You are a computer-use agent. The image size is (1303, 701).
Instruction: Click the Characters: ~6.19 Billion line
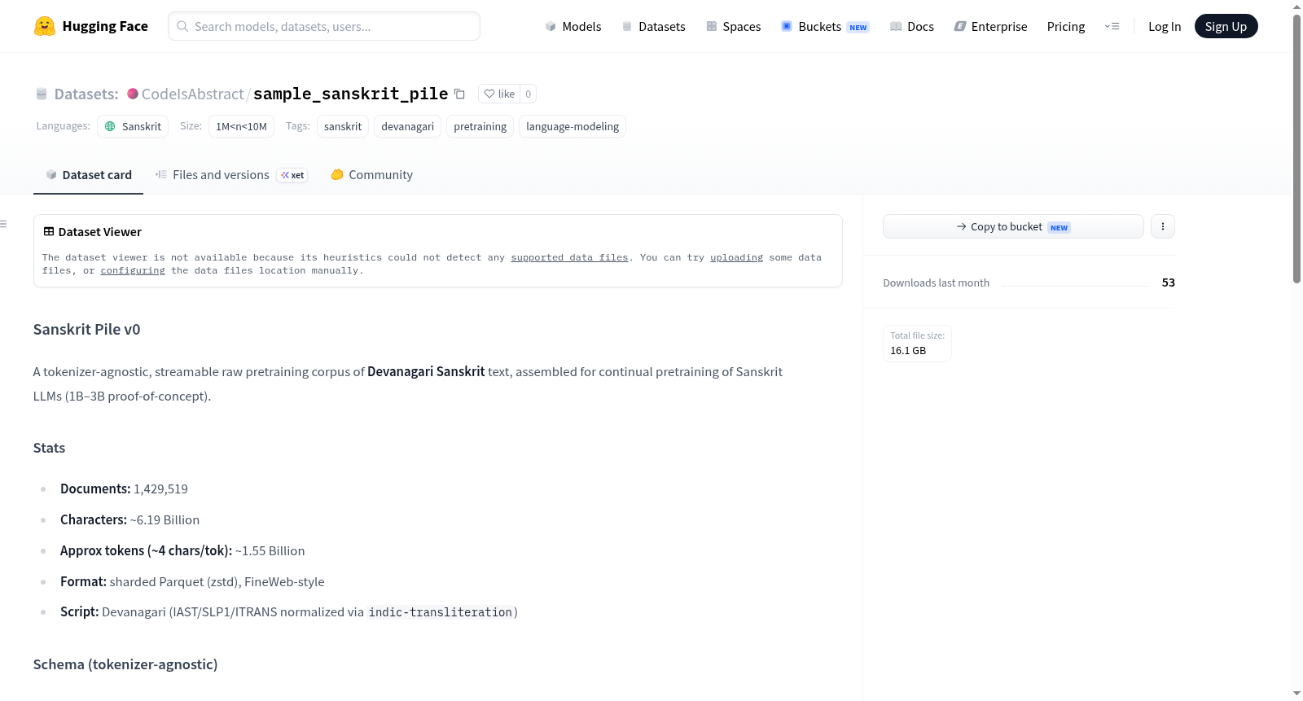129,519
